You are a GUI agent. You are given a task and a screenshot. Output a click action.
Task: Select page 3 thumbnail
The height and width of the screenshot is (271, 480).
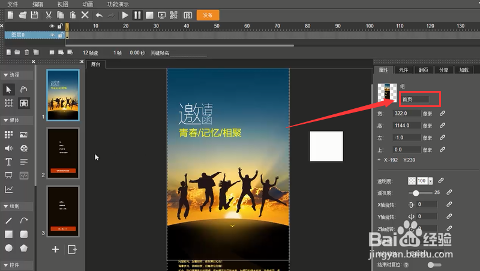tap(63, 211)
